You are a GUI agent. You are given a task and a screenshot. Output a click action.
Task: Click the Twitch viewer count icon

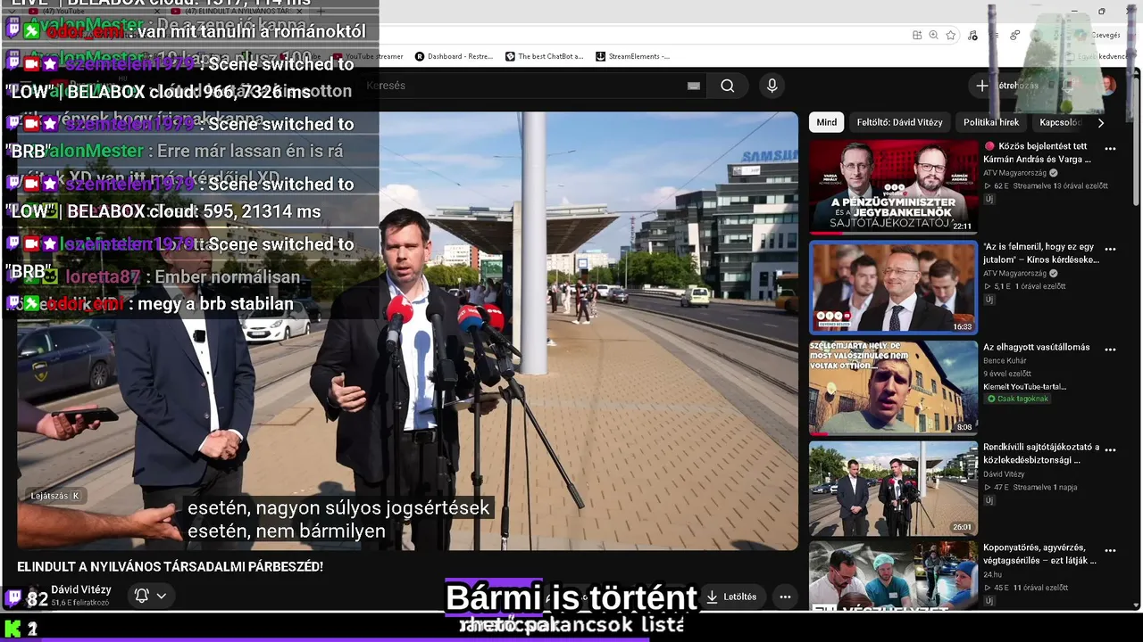[14, 598]
